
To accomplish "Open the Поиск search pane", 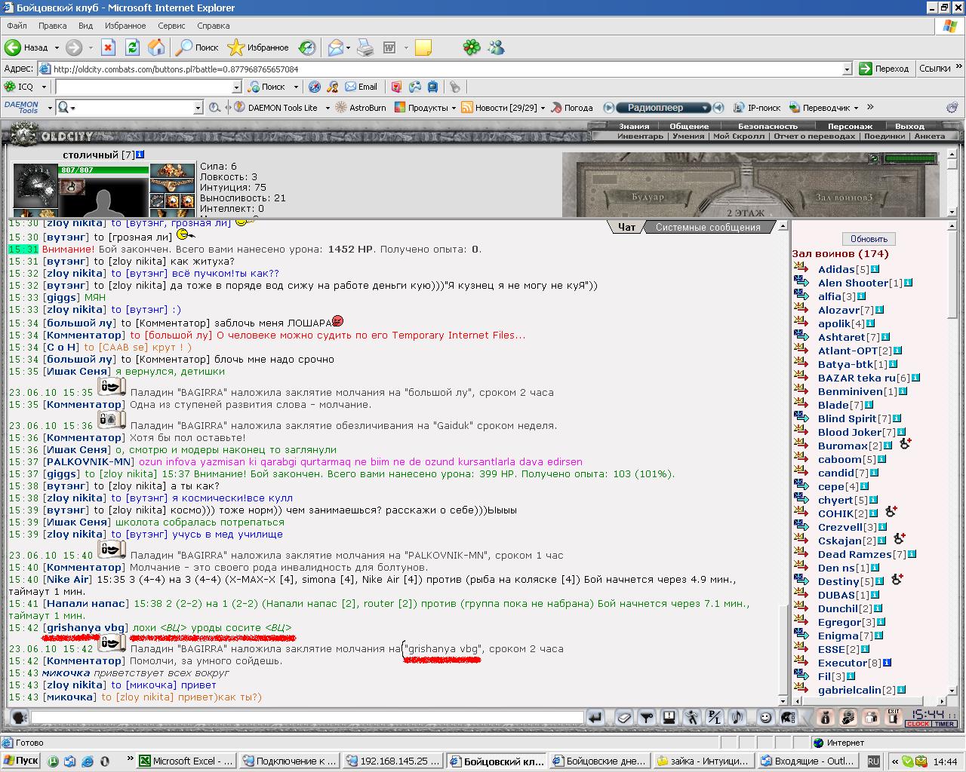I will click(197, 47).
